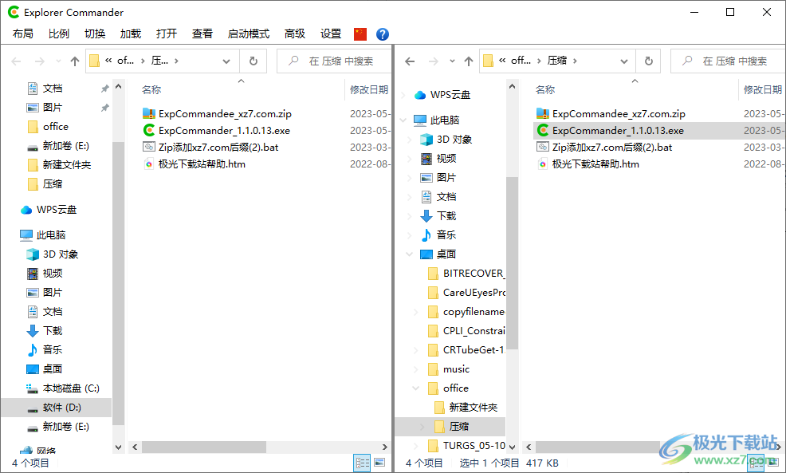
Task: Expand music folder in right tree
Action: coord(415,369)
